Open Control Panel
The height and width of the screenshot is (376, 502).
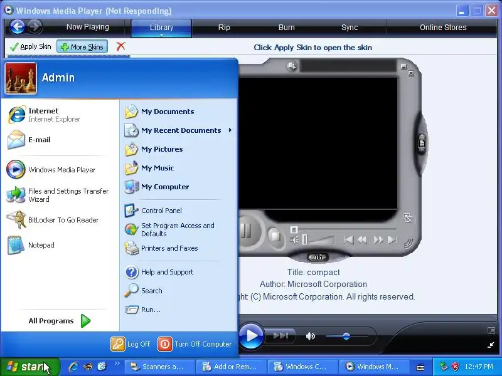153,211
